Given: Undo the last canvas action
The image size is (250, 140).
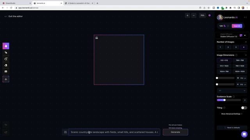Looking at the screenshot, I should (x=6, y=125).
